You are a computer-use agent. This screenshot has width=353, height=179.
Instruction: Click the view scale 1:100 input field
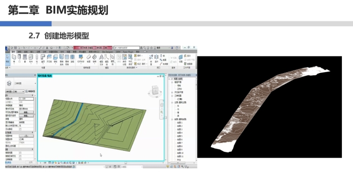coord(26,99)
